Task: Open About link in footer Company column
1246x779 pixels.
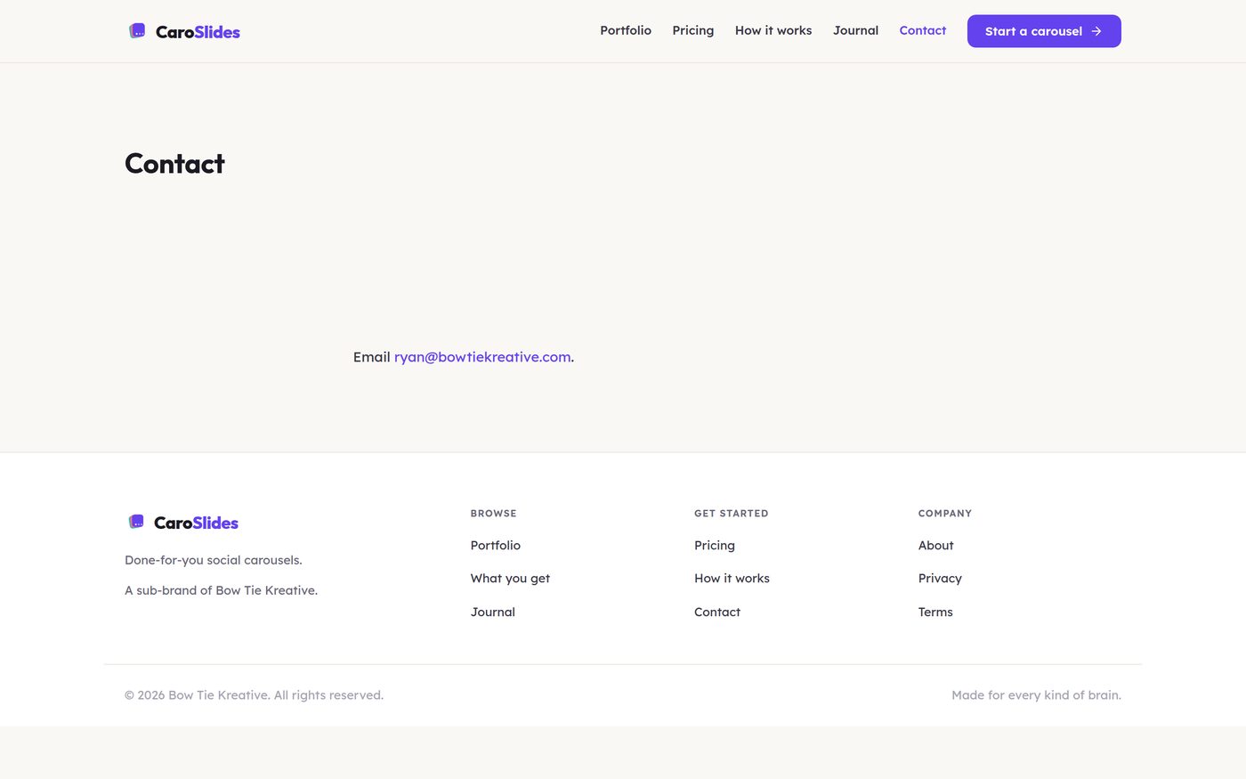Action: click(x=935, y=546)
